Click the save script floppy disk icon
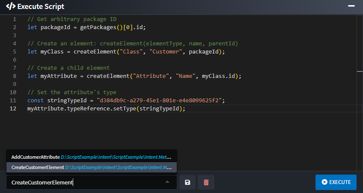 pos(187,182)
